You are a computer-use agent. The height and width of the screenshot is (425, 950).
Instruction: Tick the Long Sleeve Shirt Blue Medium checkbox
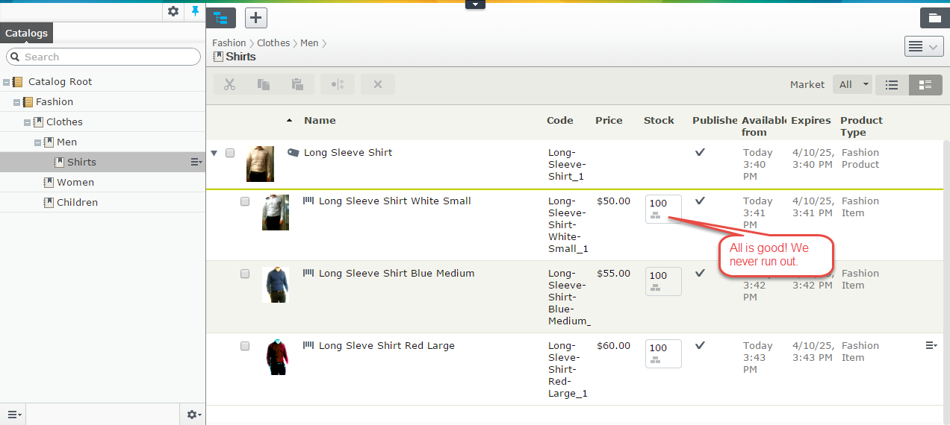[x=245, y=274]
